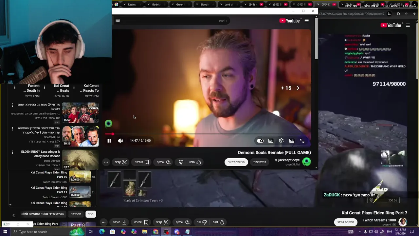Toggle subtitles in the front player
Screen dimensions: 419x236
click(x=271, y=141)
